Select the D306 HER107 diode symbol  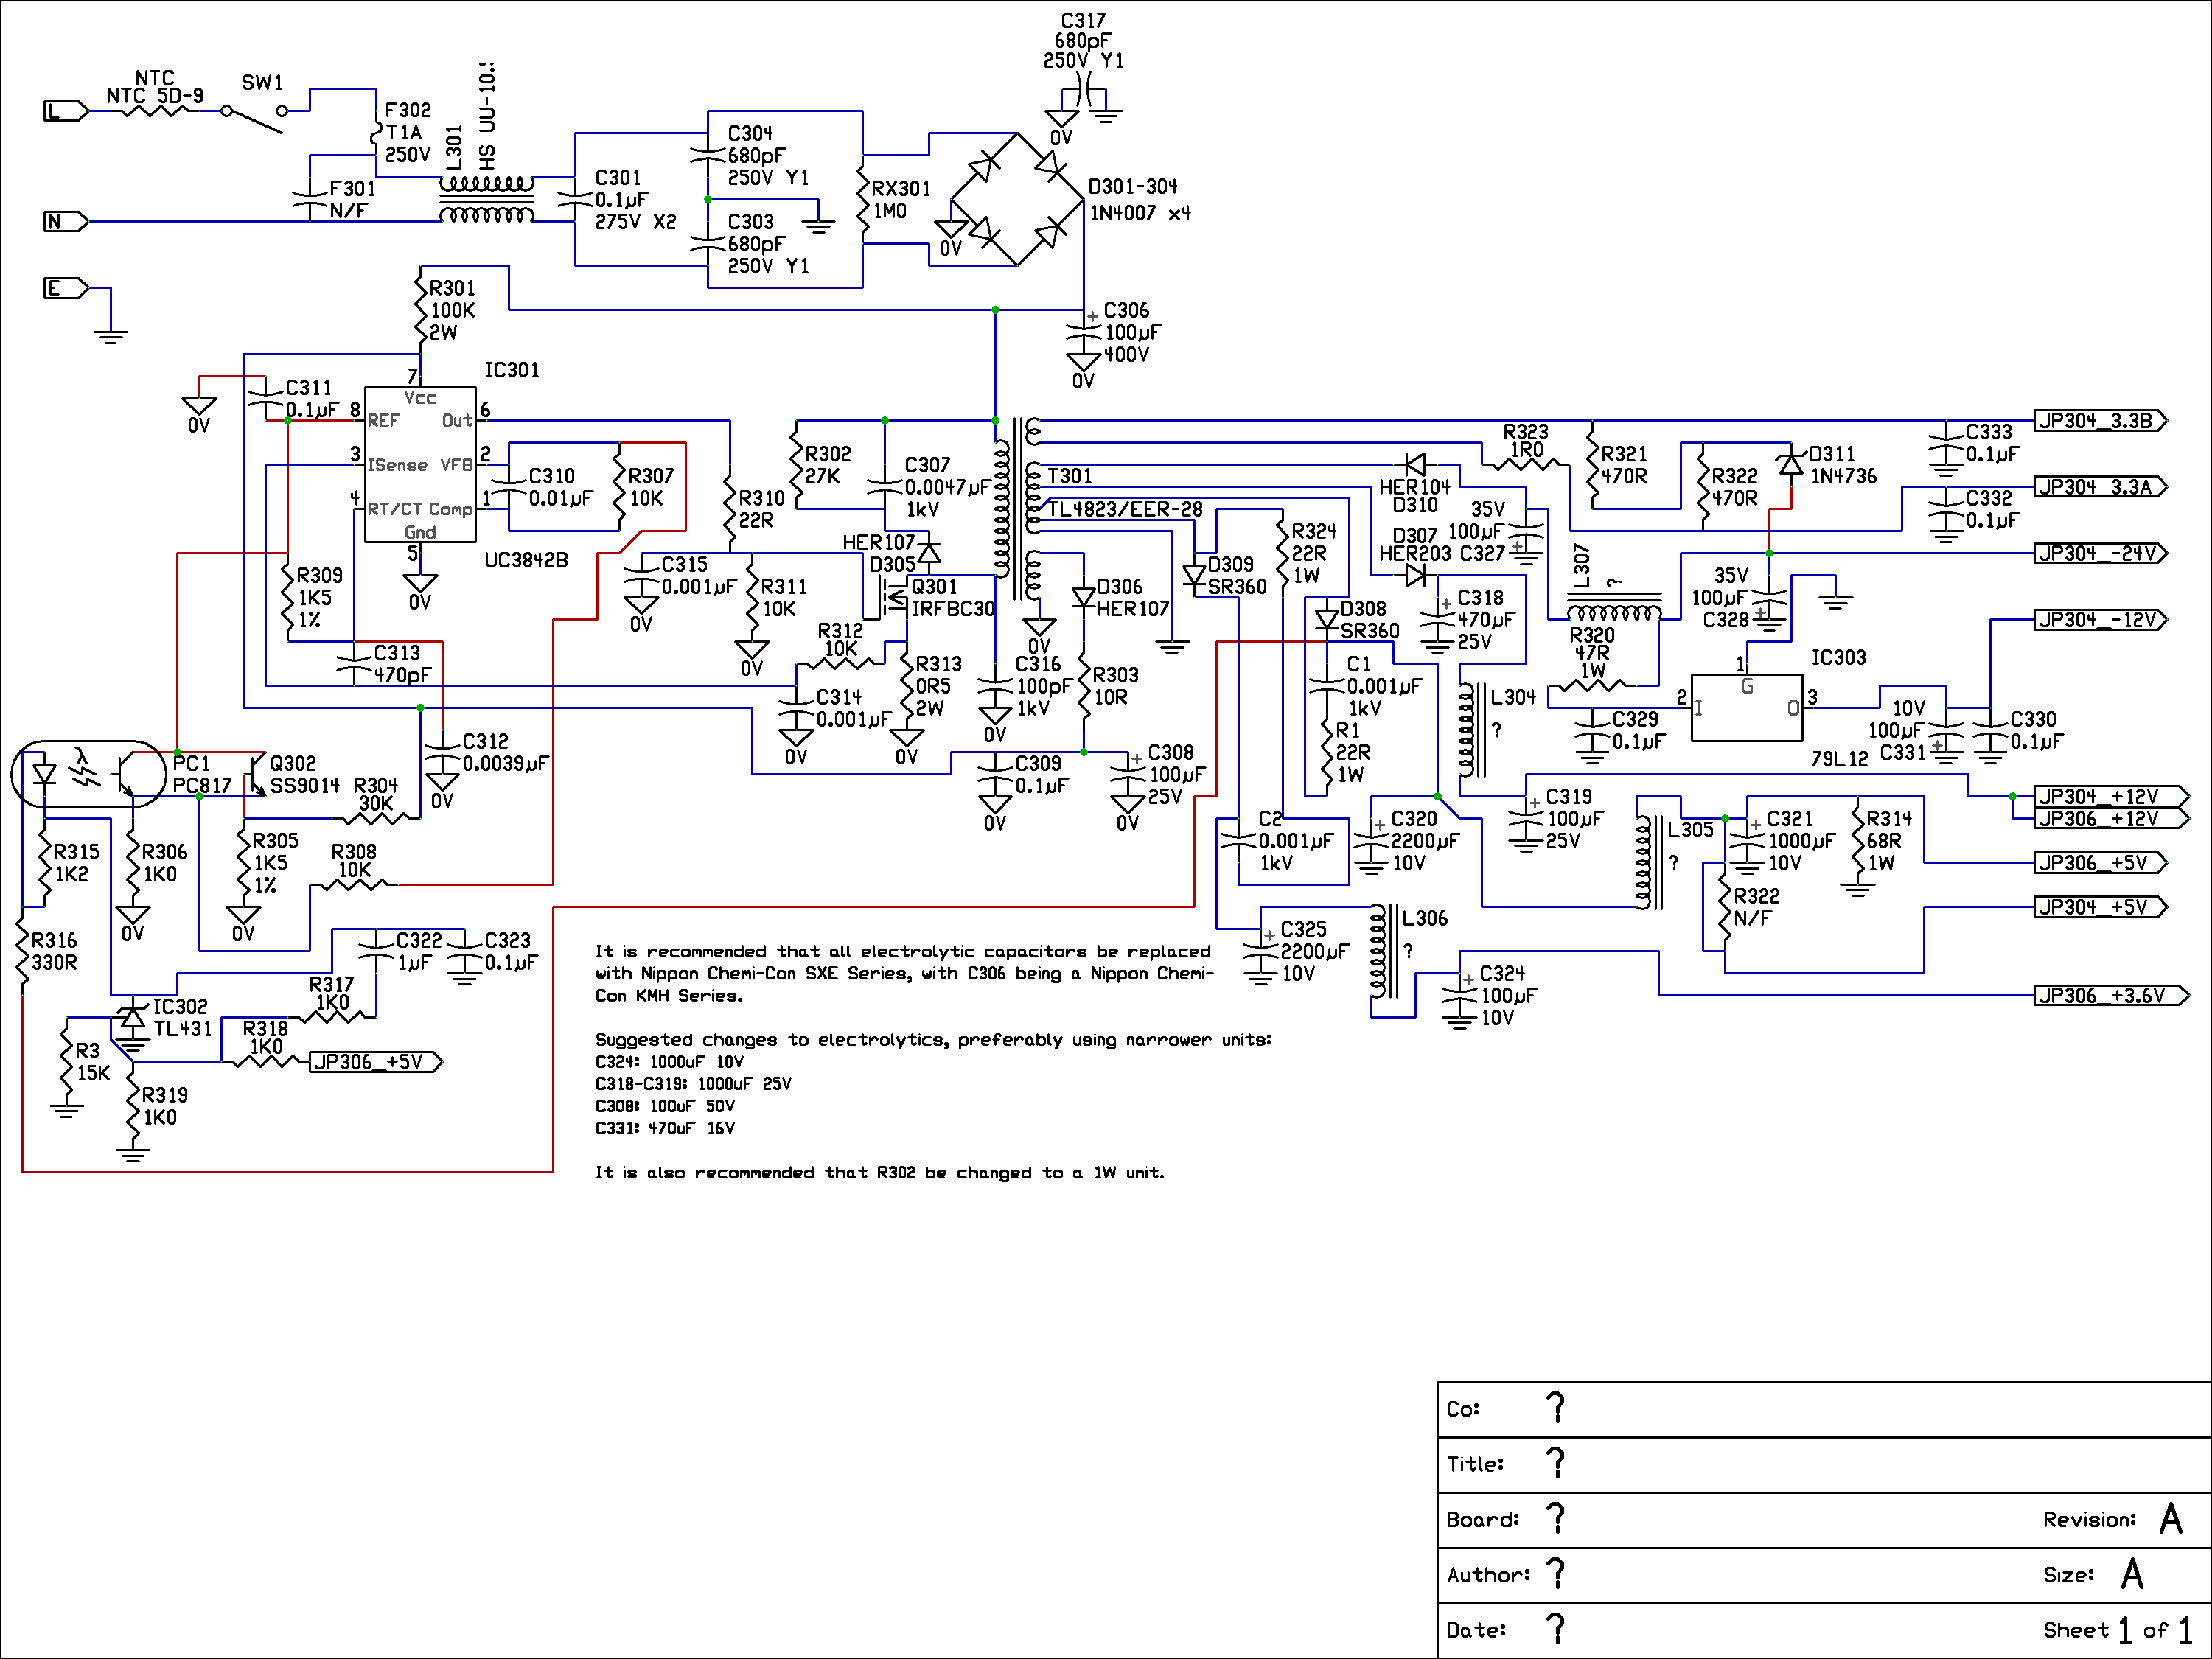1083,598
